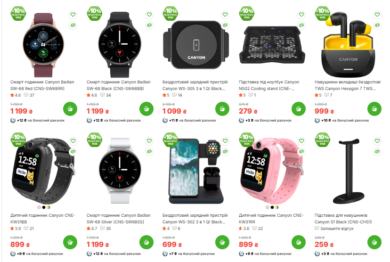The height and width of the screenshot is (262, 390).
Task: Add Canyon Hexagon 7 earbuds to cart
Action: pos(374,109)
